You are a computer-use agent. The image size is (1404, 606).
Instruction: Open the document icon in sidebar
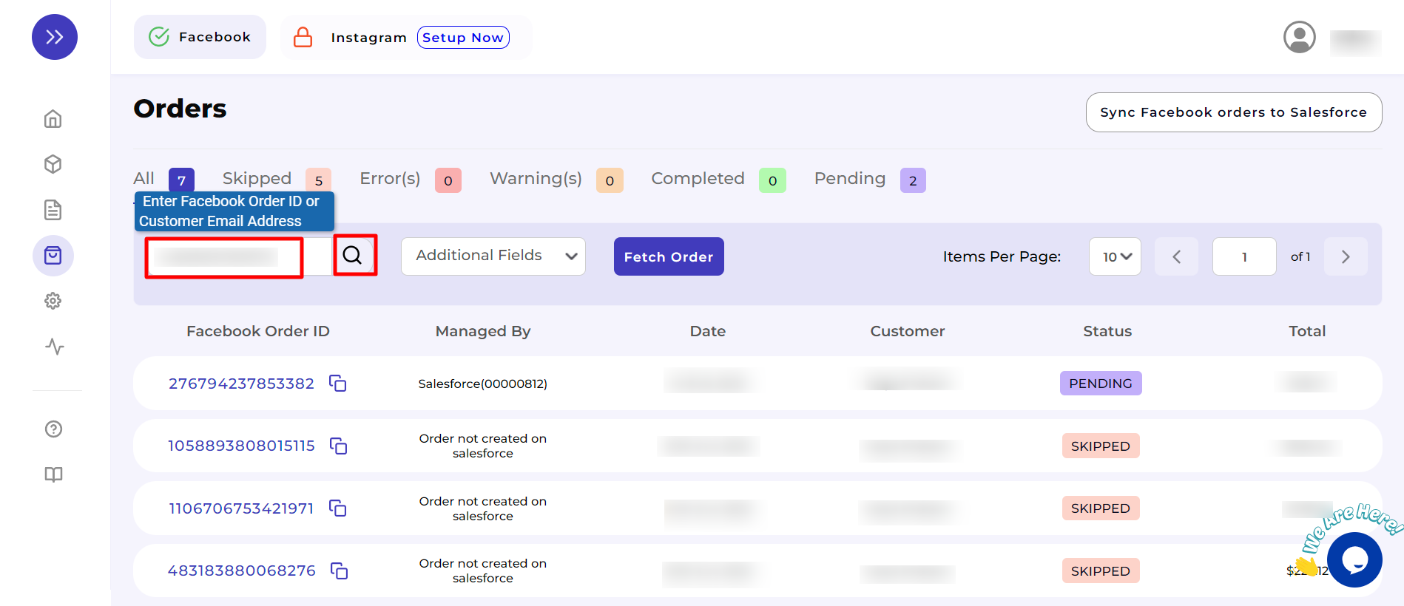coord(53,210)
